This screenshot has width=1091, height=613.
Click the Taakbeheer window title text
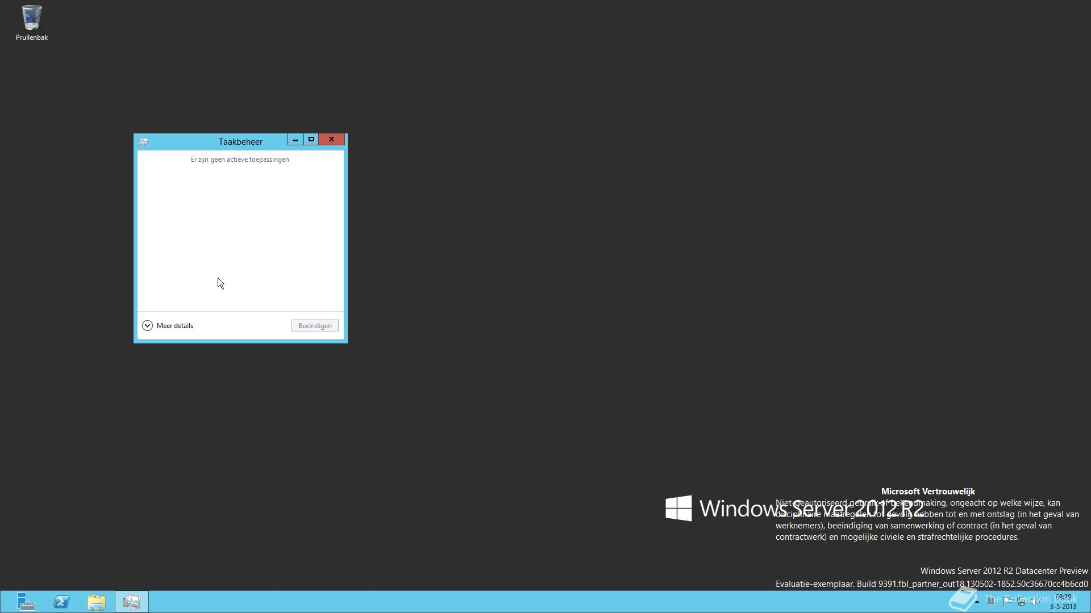click(x=240, y=142)
